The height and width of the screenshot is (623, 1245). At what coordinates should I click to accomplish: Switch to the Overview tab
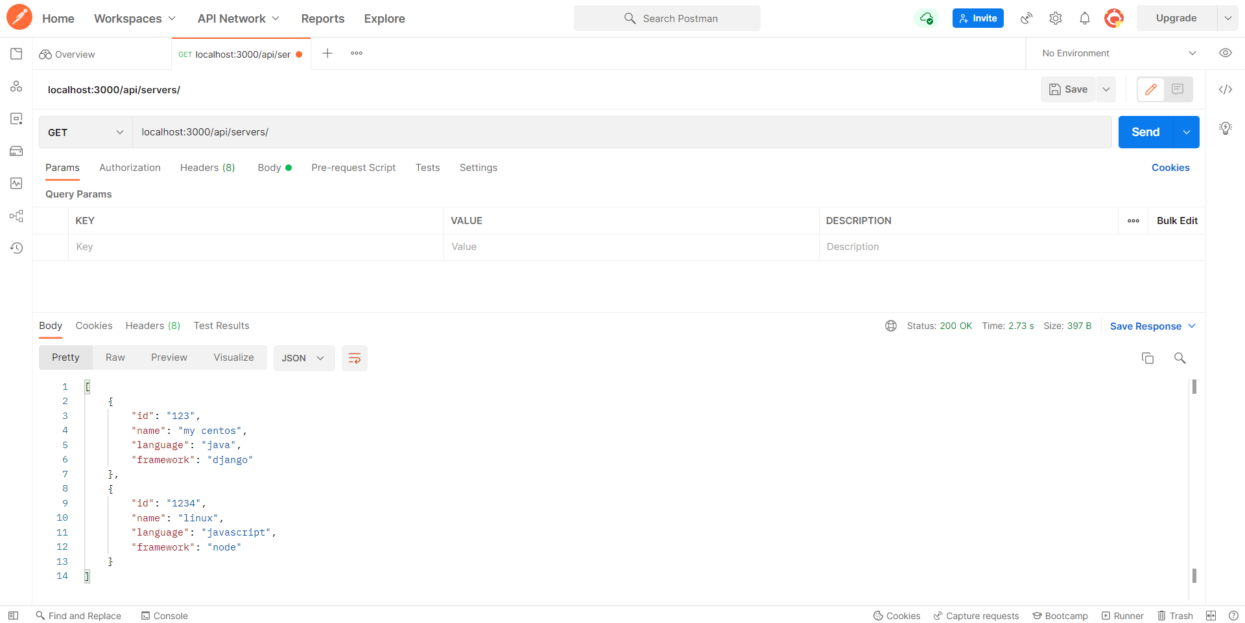[x=67, y=54]
